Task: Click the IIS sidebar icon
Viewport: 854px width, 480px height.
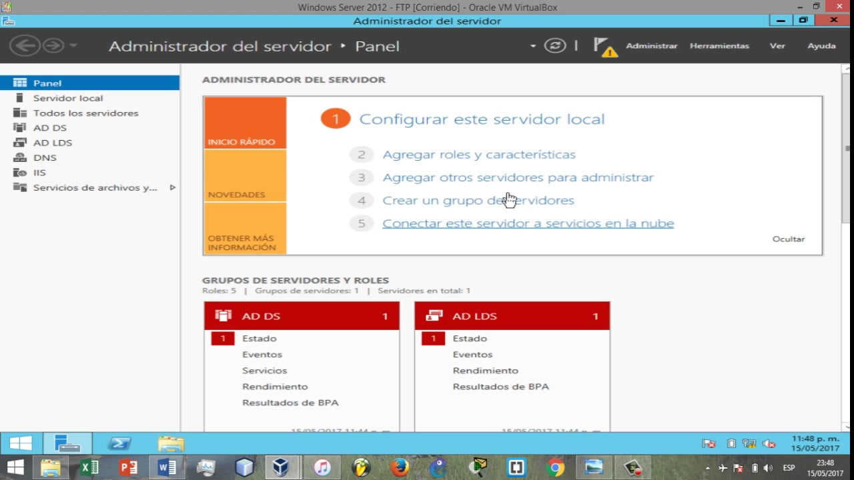Action: click(20, 173)
